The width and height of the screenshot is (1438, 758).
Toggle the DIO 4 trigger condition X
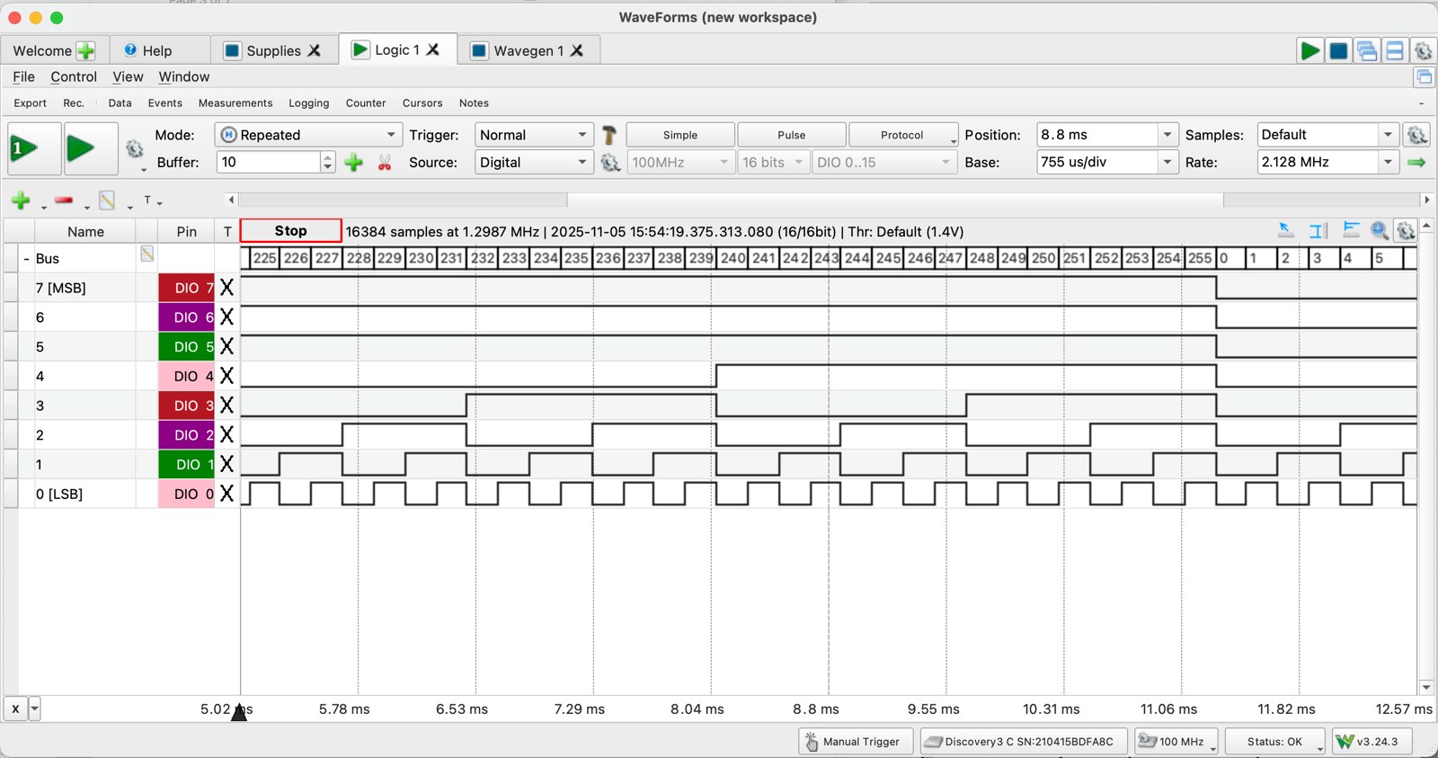[226, 376]
